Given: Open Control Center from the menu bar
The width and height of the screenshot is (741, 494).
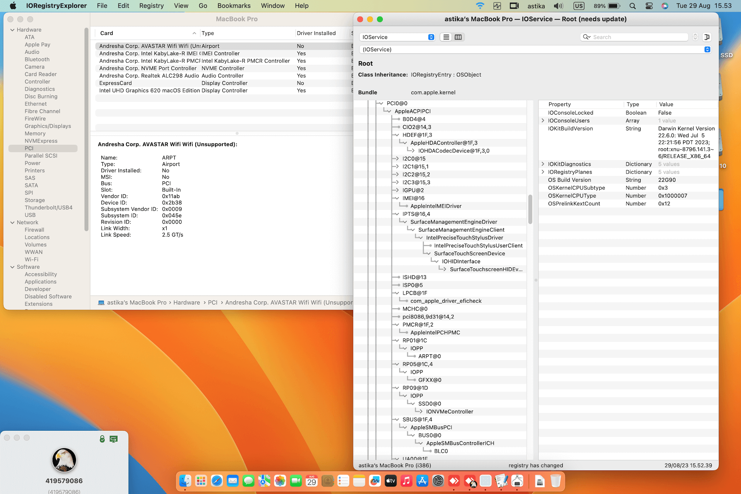Looking at the screenshot, I should coord(649,6).
